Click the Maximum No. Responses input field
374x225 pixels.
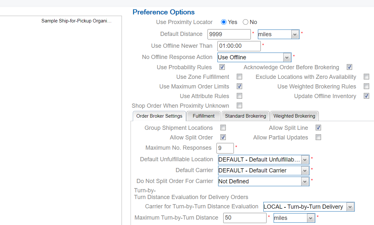click(x=225, y=148)
